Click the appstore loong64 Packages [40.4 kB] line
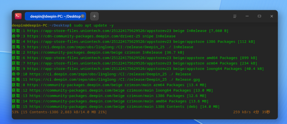This screenshot has height=124, width=287. (x=138, y=69)
